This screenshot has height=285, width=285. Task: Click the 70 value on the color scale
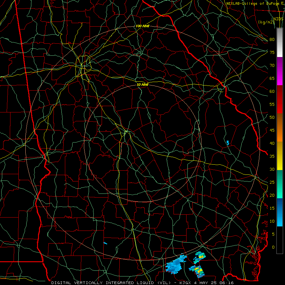[272, 66]
